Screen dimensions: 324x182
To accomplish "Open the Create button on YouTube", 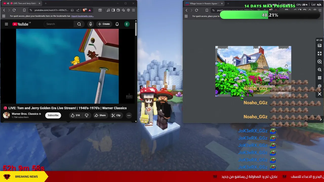I will (104, 24).
